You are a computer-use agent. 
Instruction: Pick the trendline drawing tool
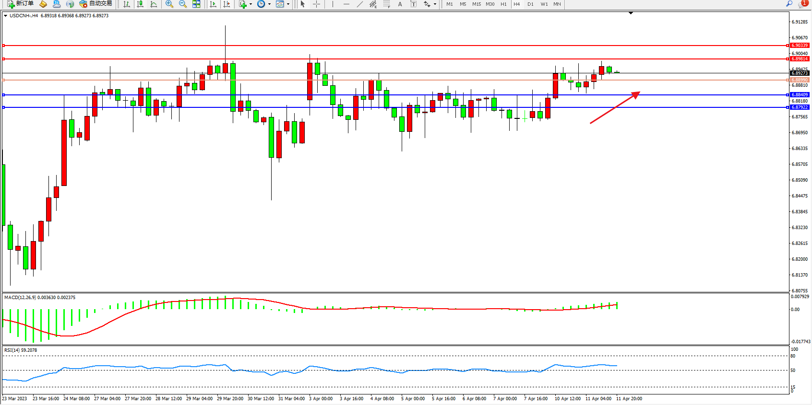point(360,4)
